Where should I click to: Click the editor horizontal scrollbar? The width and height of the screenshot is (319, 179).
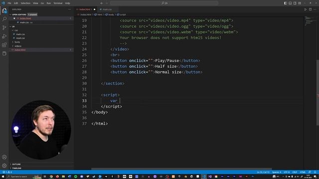coord(181,169)
